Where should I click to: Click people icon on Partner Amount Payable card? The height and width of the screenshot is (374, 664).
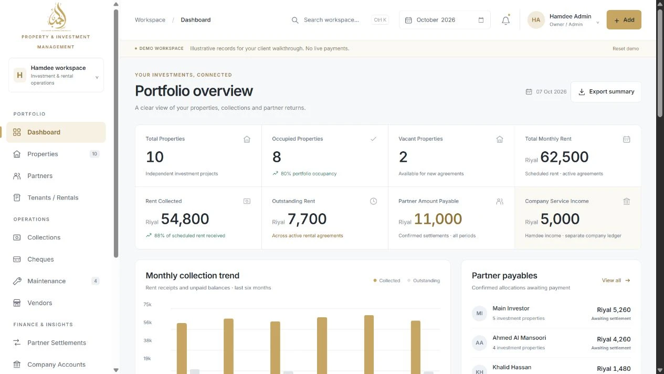click(500, 201)
